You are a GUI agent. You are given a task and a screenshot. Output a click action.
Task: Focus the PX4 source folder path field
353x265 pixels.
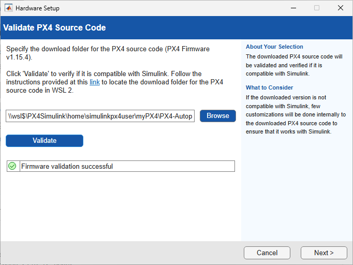(x=100, y=116)
